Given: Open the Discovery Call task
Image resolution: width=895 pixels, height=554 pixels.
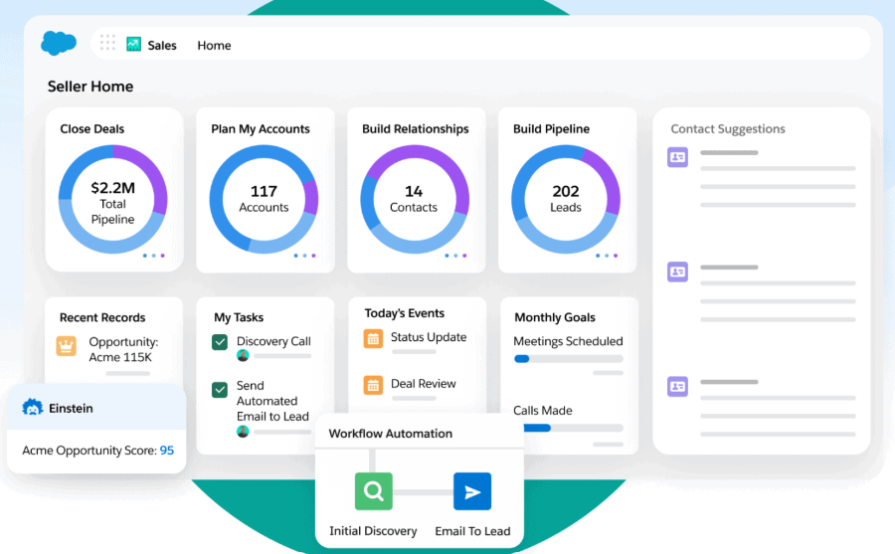Looking at the screenshot, I should 273,341.
